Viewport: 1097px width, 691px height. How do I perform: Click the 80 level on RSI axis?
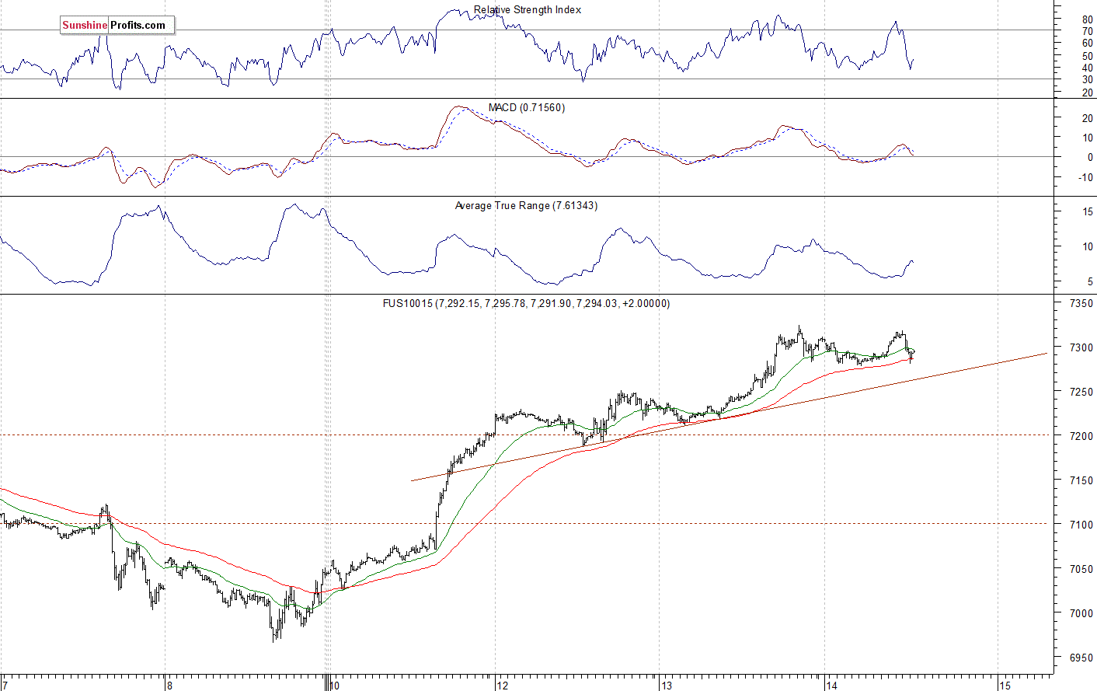[1087, 20]
